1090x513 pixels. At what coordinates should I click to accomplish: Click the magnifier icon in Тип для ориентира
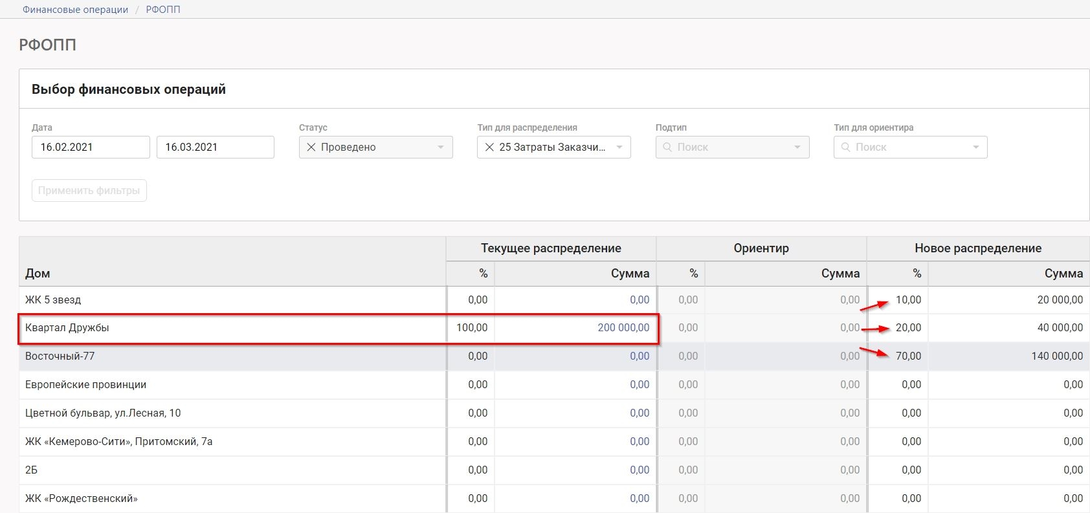845,147
